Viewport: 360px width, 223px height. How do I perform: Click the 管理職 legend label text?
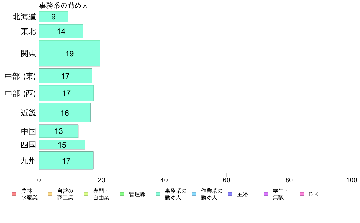pyautogui.click(x=137, y=194)
